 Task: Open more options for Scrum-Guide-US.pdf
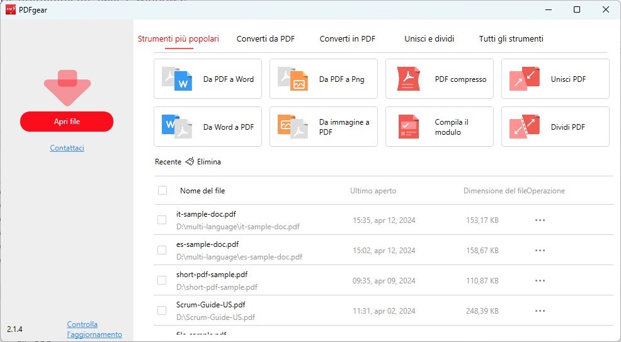pyautogui.click(x=540, y=311)
